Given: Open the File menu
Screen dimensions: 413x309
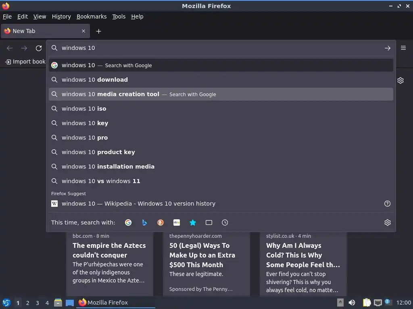Looking at the screenshot, I should 7,16.
